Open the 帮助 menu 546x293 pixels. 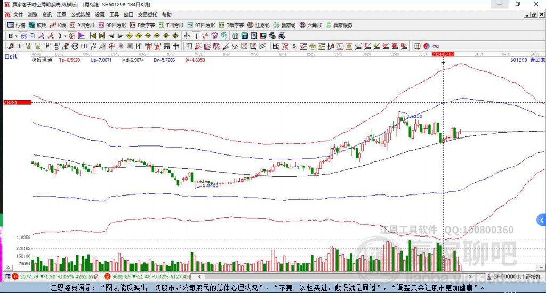coord(167,14)
